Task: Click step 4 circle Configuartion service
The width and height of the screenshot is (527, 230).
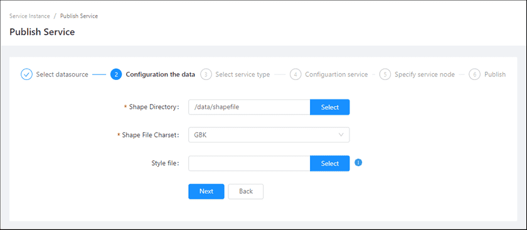Action: (295, 74)
